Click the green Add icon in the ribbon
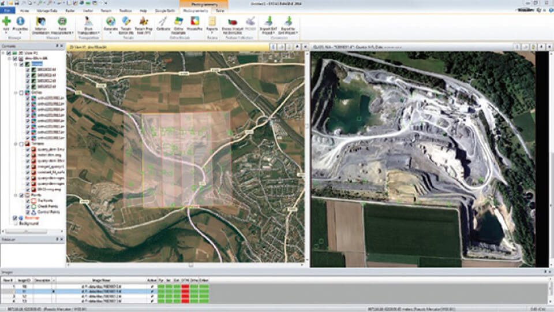The height and width of the screenshot is (312, 554). 6,22
